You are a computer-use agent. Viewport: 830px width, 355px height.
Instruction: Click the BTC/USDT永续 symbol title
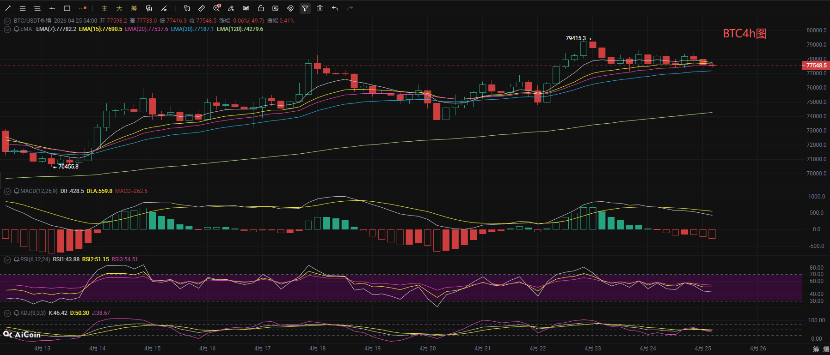(32, 21)
